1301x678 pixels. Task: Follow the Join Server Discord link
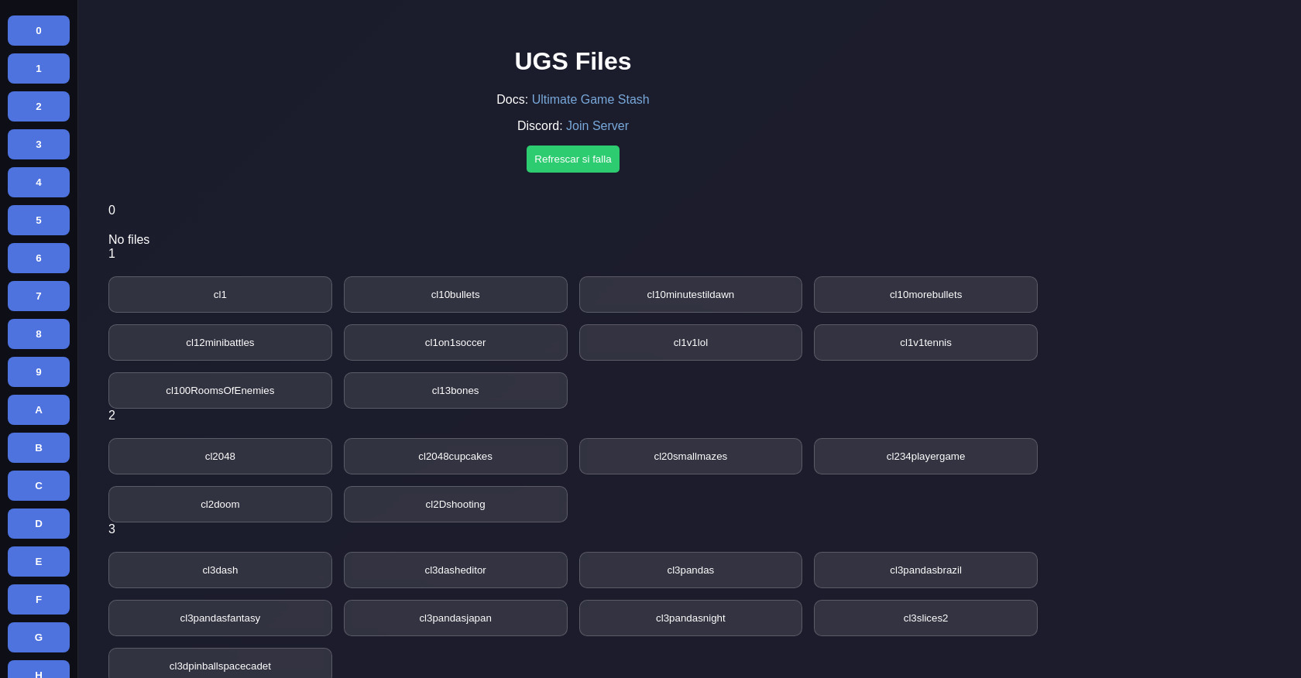point(597,126)
